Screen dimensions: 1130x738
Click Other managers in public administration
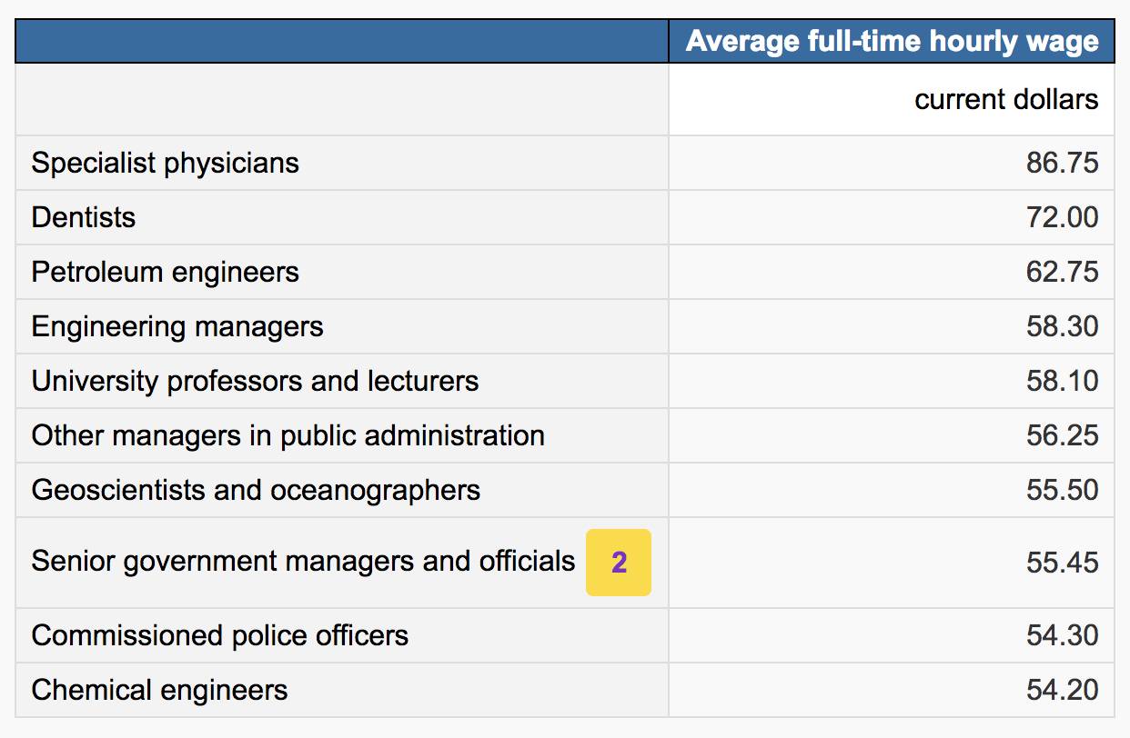(x=288, y=436)
